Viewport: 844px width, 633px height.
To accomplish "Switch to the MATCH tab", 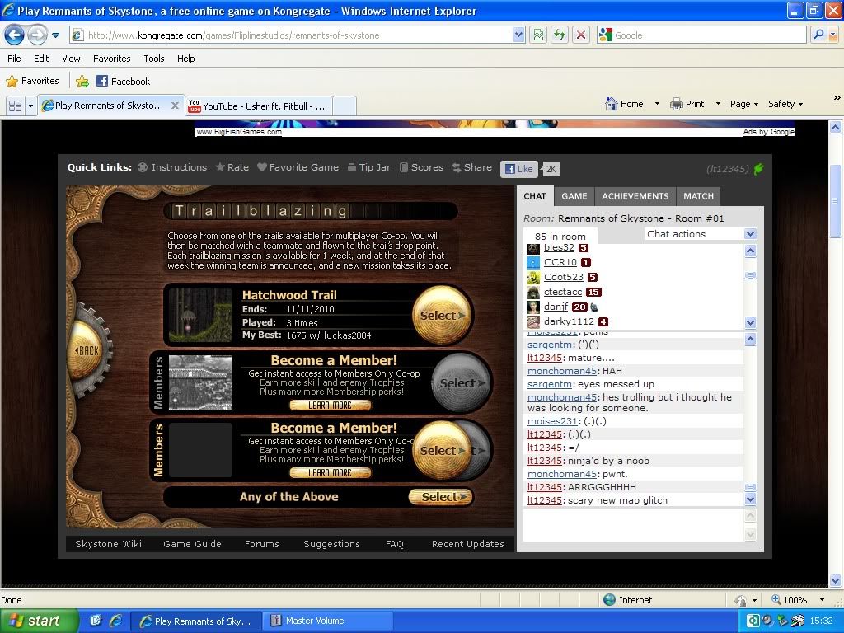I will pos(698,196).
